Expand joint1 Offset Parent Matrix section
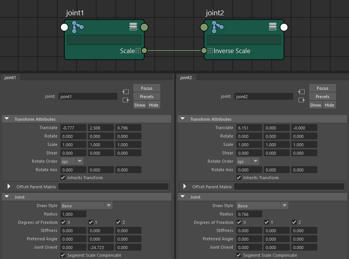Image resolution: width=349 pixels, height=259 pixels. point(9,187)
